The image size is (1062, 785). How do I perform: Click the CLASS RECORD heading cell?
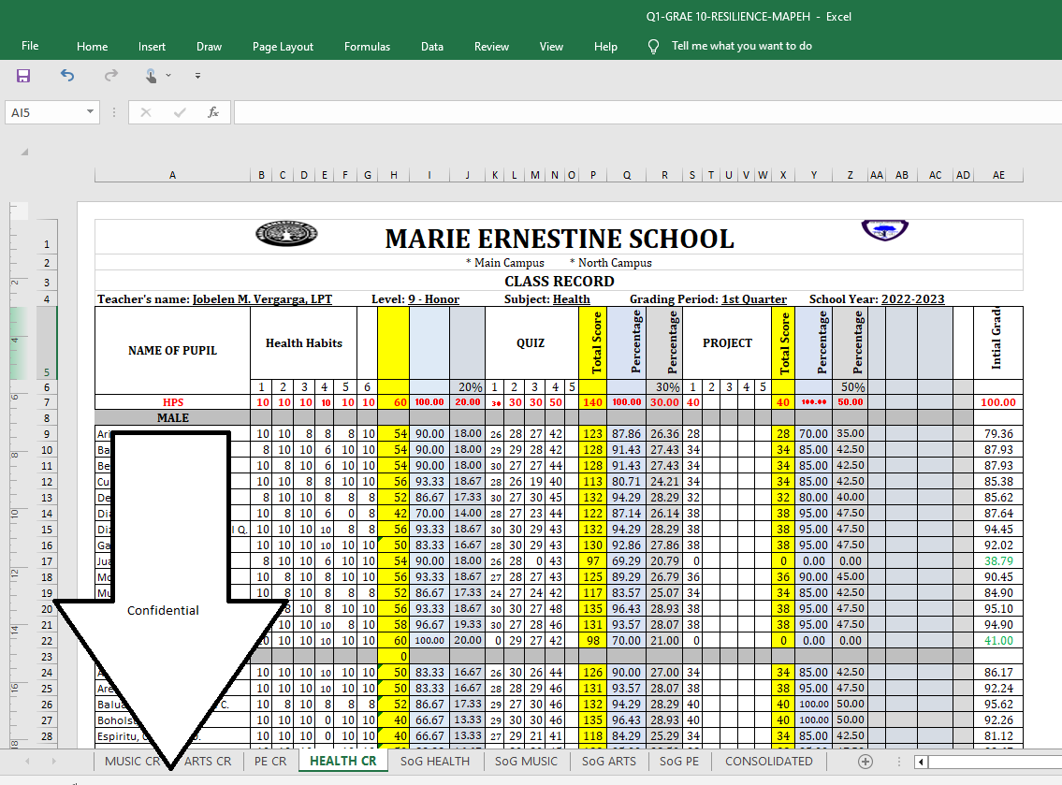559,281
